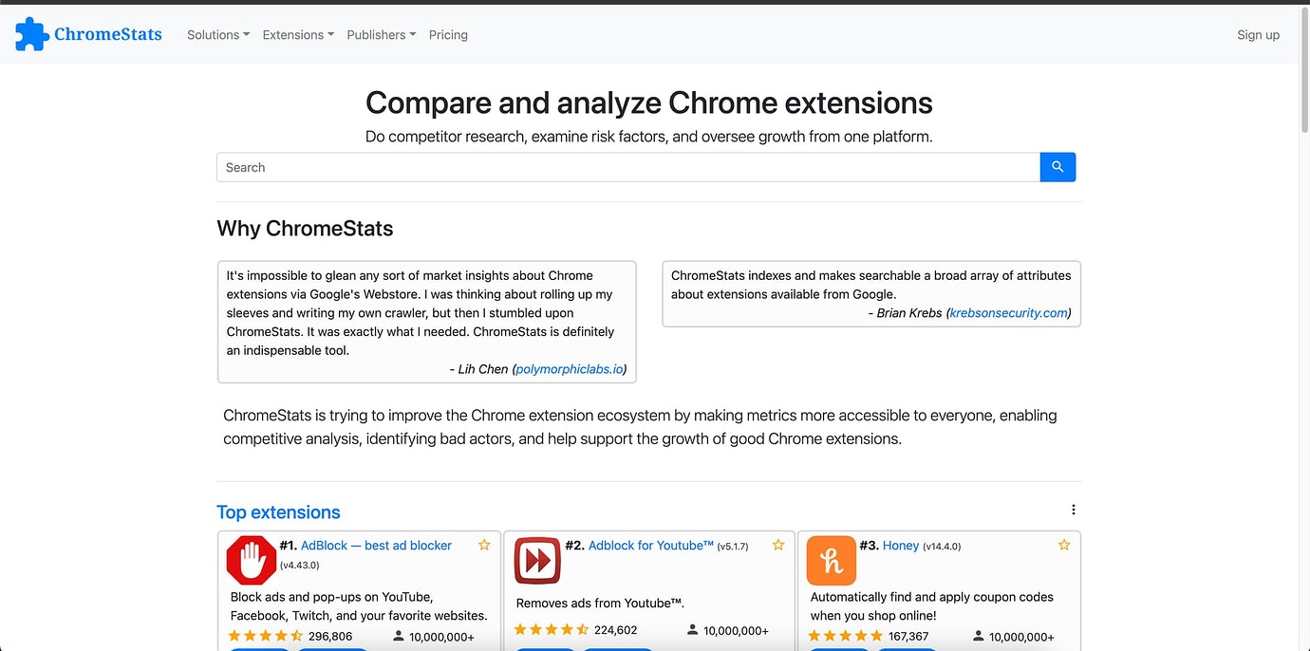Open the AdBlock extension icon thumbnail
Screen dimensions: 1310x651
[x=250, y=560]
